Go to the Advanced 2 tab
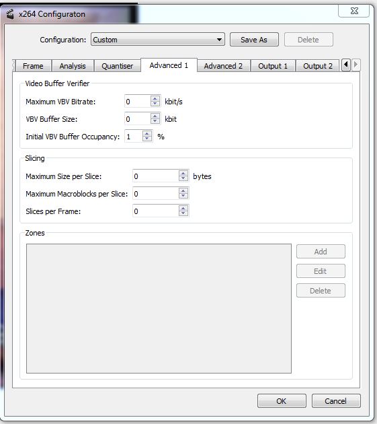377x424 pixels. pos(223,66)
